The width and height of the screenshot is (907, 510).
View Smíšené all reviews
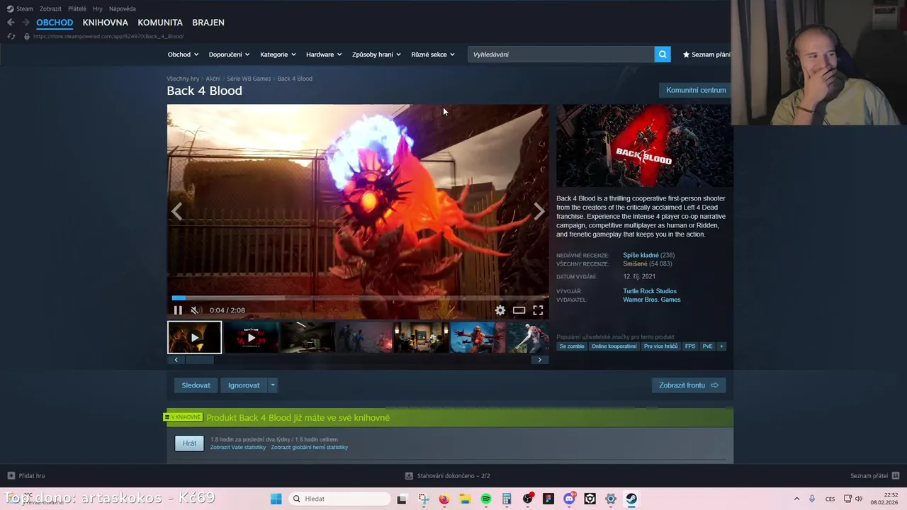pos(635,263)
